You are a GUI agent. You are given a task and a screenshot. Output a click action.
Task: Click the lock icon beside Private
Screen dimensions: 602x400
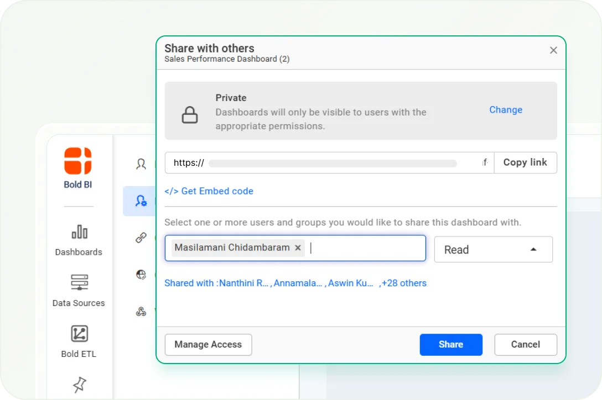point(190,115)
